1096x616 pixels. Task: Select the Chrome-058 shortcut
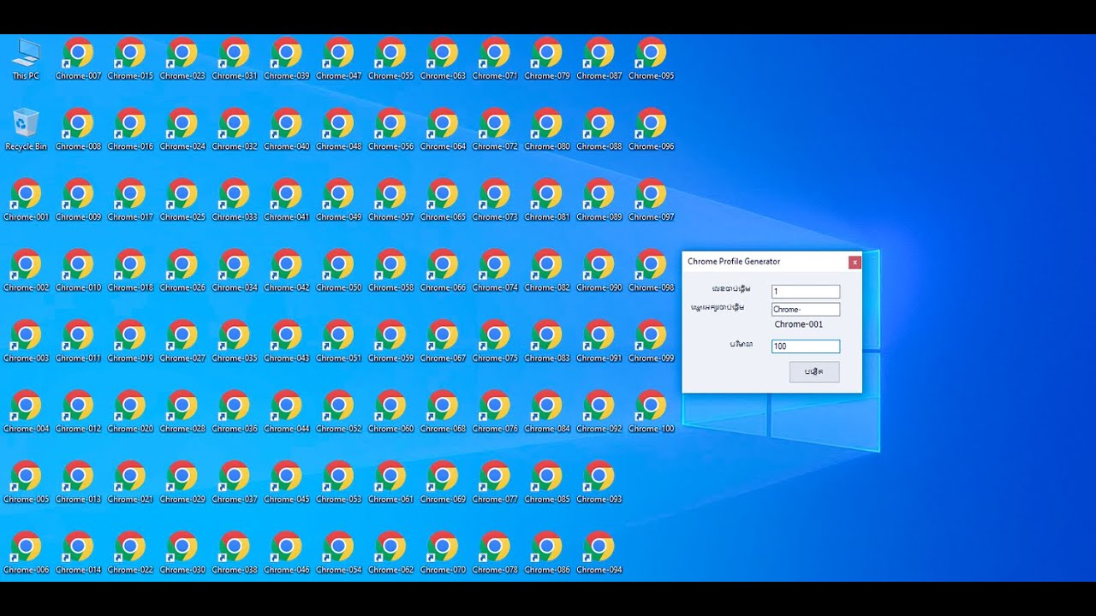tap(391, 271)
